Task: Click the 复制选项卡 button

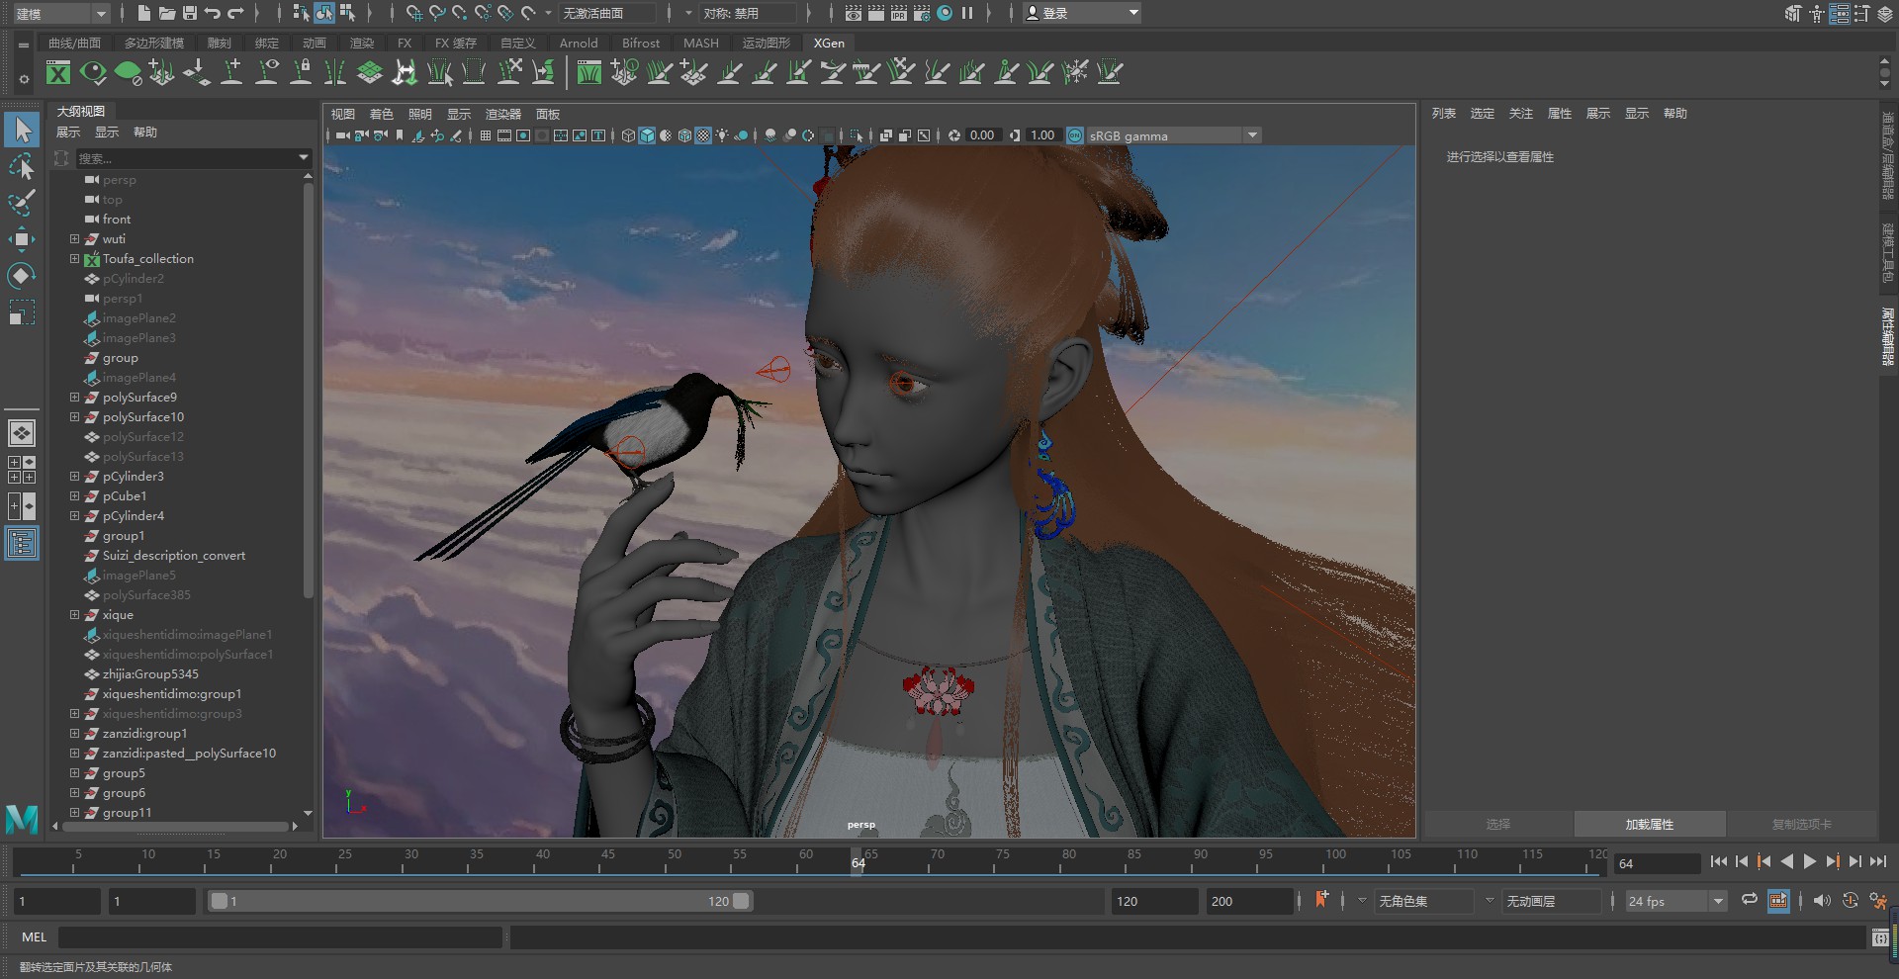Action: pos(1802,824)
